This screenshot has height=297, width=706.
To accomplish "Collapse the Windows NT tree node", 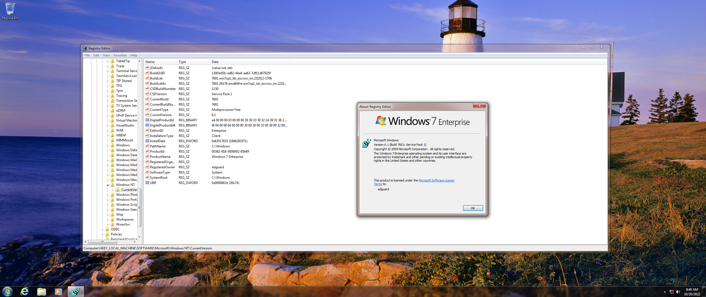I will point(108,185).
